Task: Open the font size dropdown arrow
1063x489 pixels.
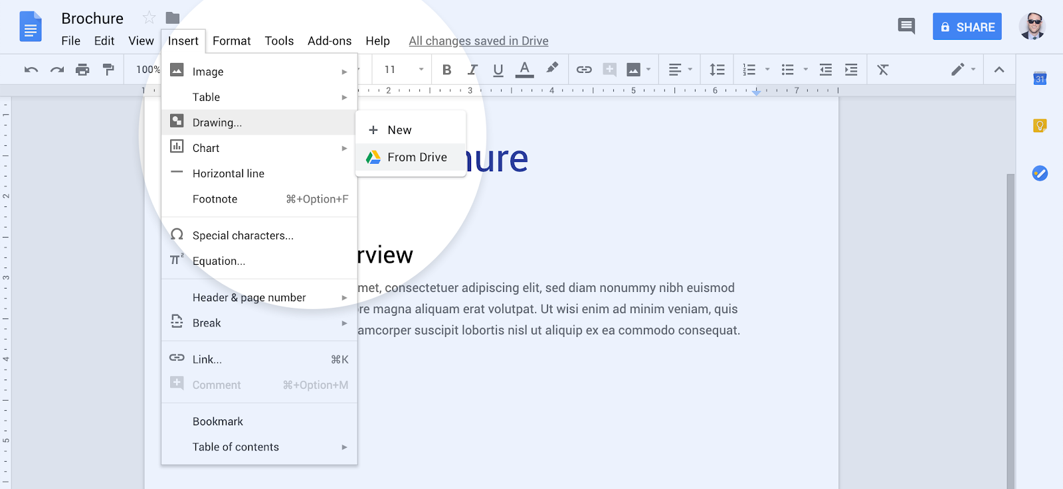Action: point(421,70)
